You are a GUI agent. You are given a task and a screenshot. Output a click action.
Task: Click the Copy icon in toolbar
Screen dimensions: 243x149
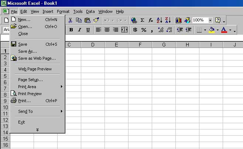(x=79, y=20)
